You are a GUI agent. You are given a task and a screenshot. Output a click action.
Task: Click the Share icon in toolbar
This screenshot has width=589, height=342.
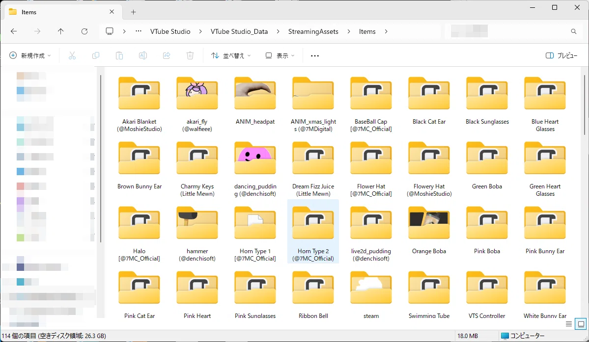(167, 55)
